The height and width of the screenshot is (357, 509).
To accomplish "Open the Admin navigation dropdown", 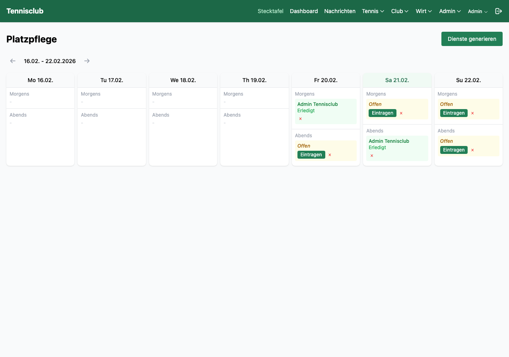I will tap(450, 11).
